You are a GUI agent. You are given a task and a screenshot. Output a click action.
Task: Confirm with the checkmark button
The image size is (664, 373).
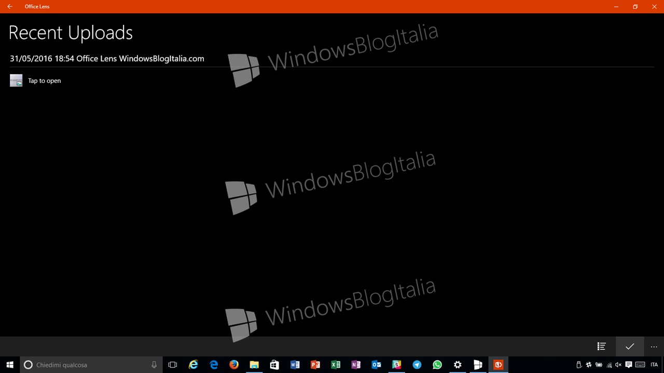pos(630,347)
